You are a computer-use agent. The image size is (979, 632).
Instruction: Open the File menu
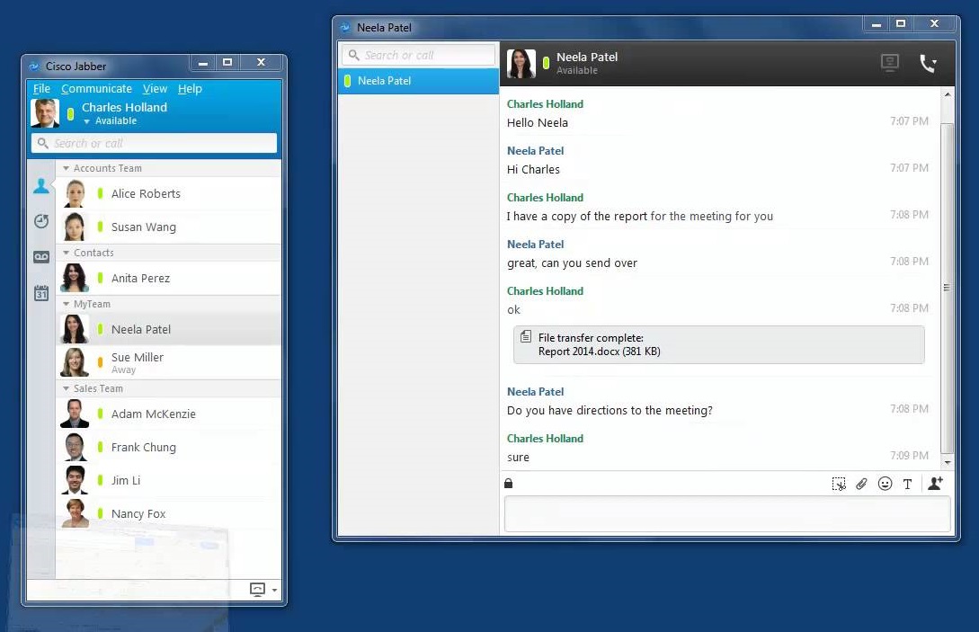coord(41,89)
